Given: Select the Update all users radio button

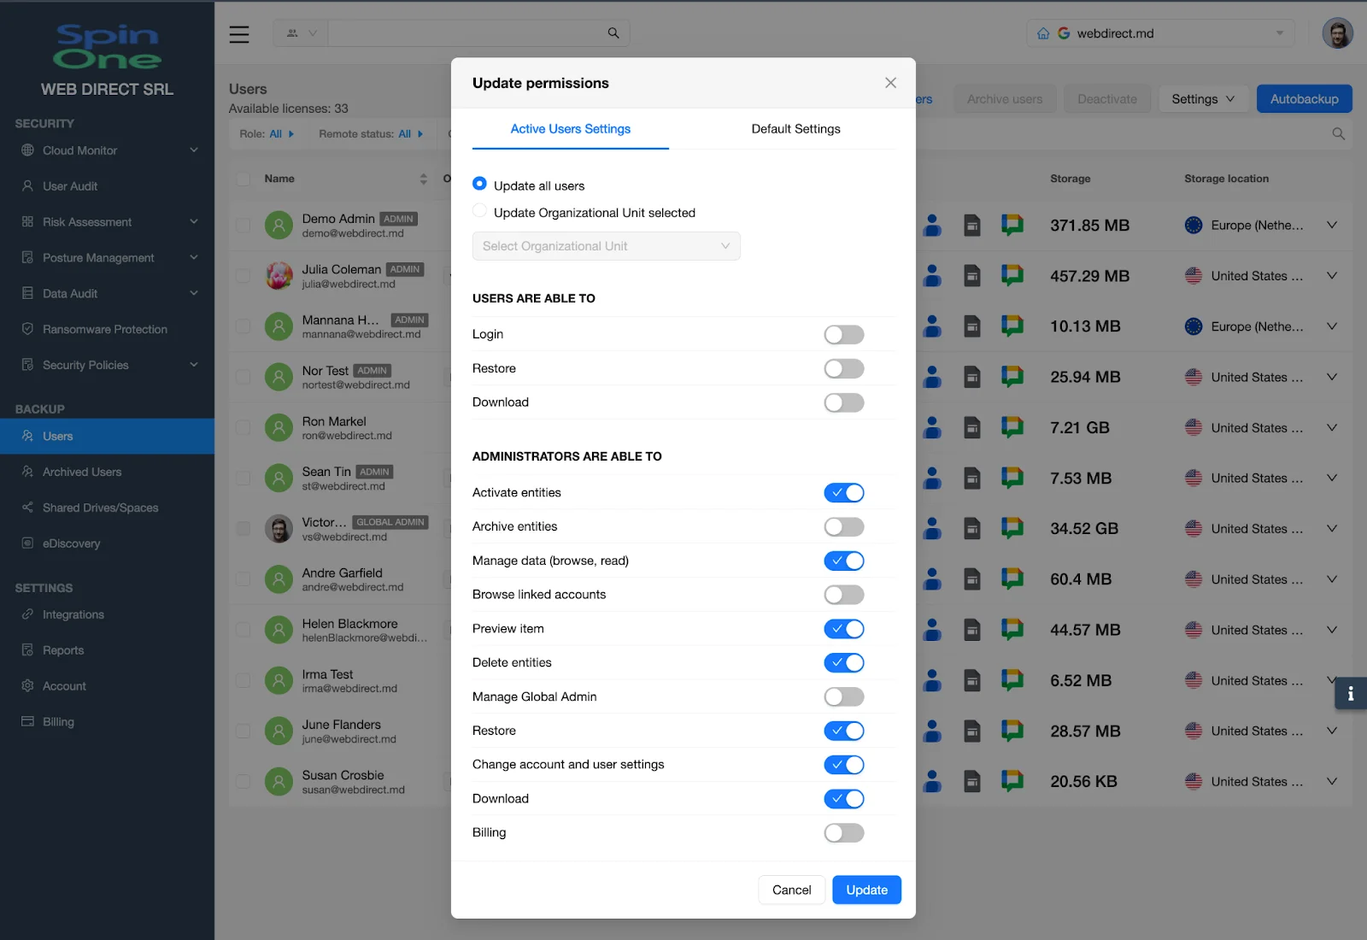Looking at the screenshot, I should click(x=479, y=185).
